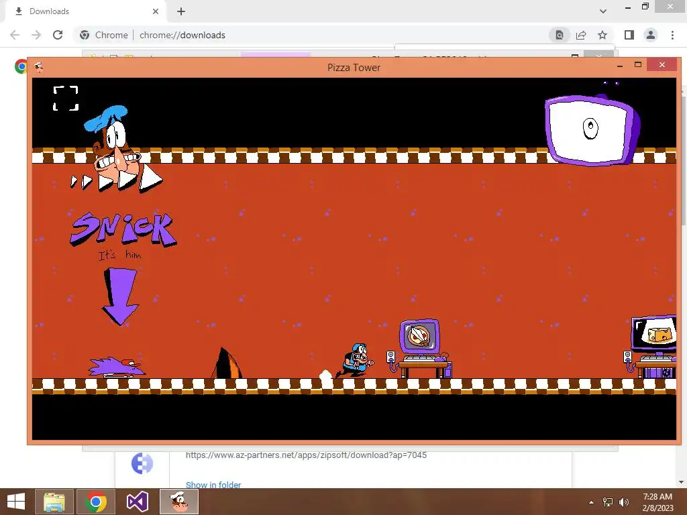Screen dimensions: 687x515
Task: Click the Peppino face with speed arrows
Action: pos(116,149)
